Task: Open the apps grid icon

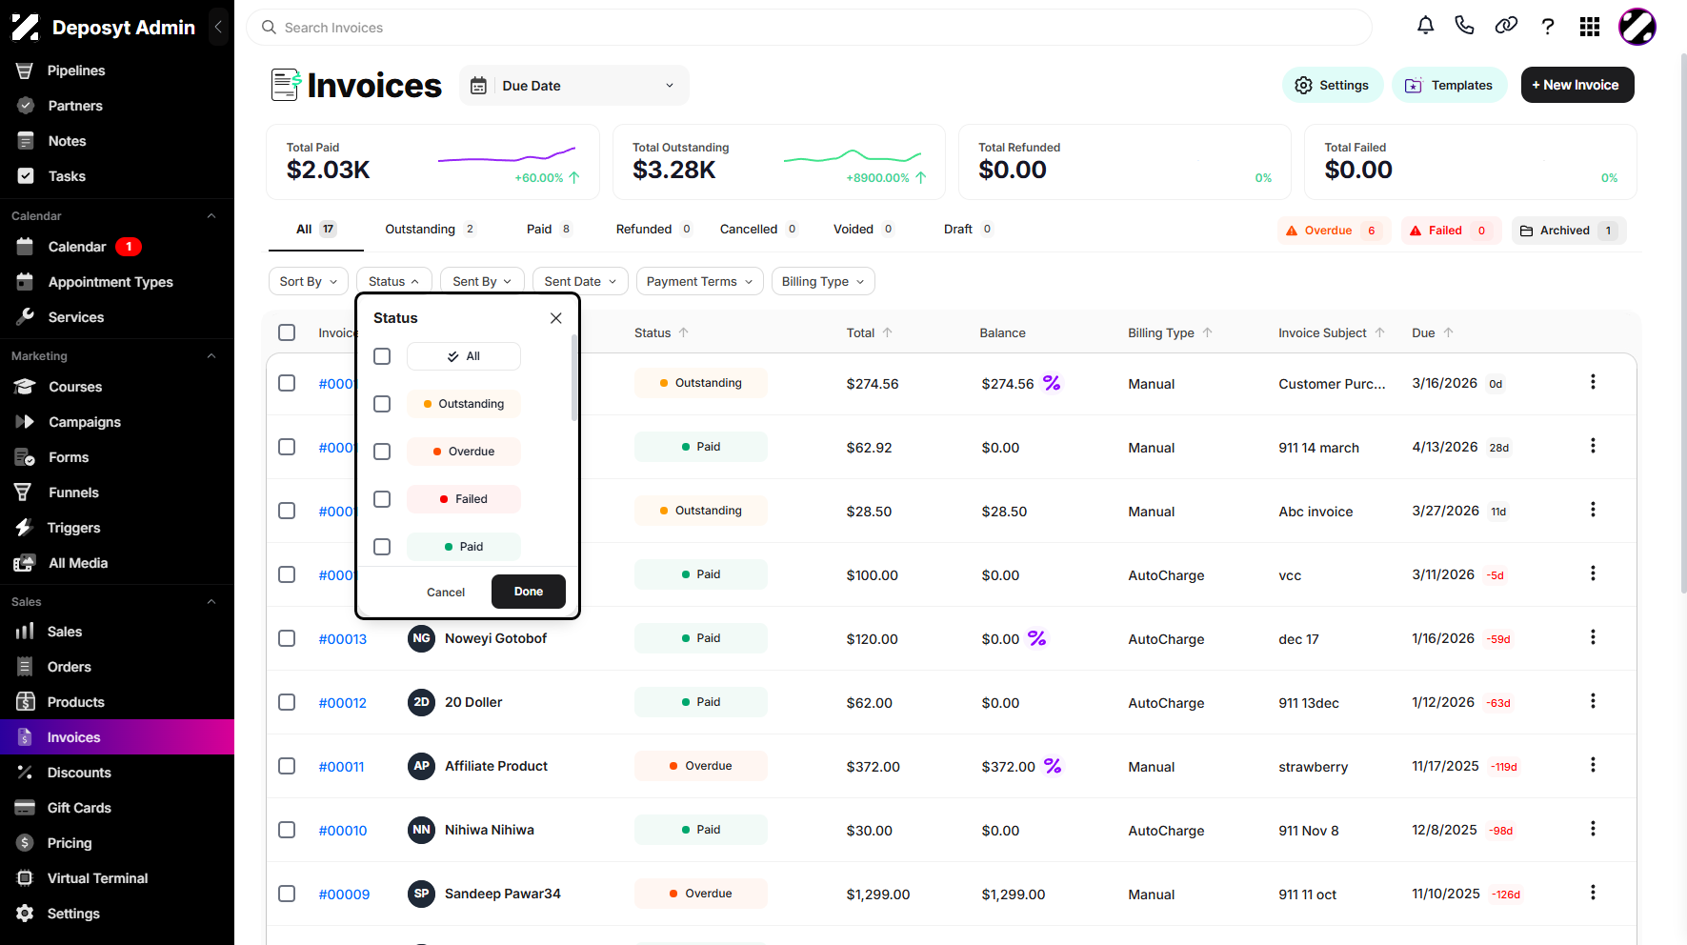Action: tap(1590, 27)
